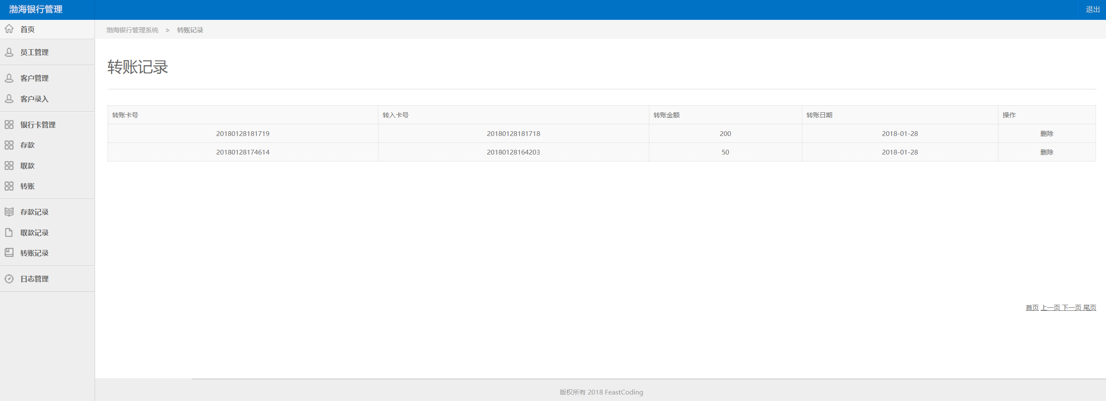Click the 转账记录 page heading
This screenshot has height=401, width=1106.
tap(138, 67)
